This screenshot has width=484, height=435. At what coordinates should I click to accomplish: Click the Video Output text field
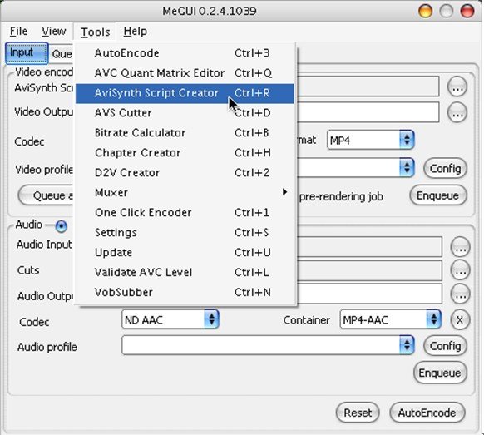[368, 112]
